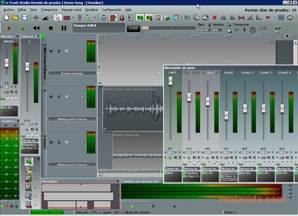This screenshot has width=298, height=216.
Task: Rewind to the start
Action: (x=36, y=28)
